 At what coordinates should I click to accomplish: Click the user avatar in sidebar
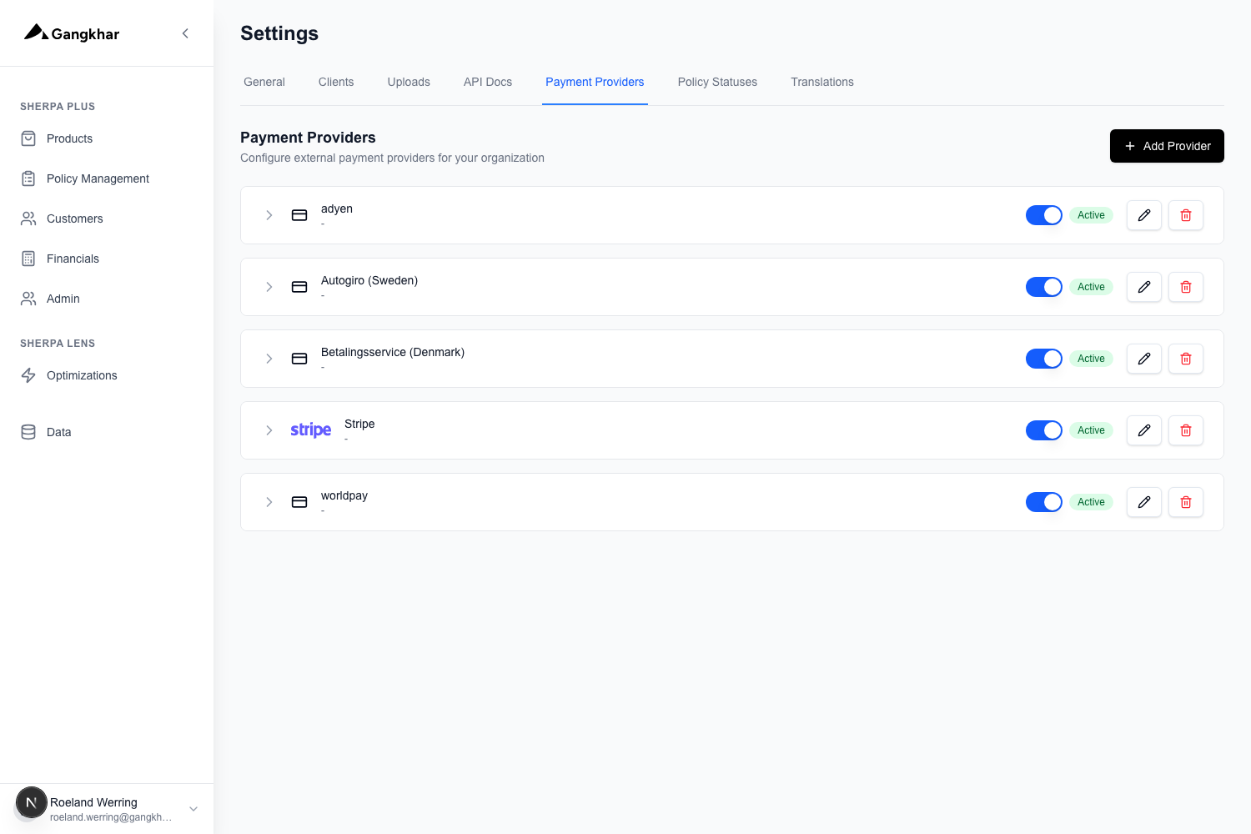(32, 803)
